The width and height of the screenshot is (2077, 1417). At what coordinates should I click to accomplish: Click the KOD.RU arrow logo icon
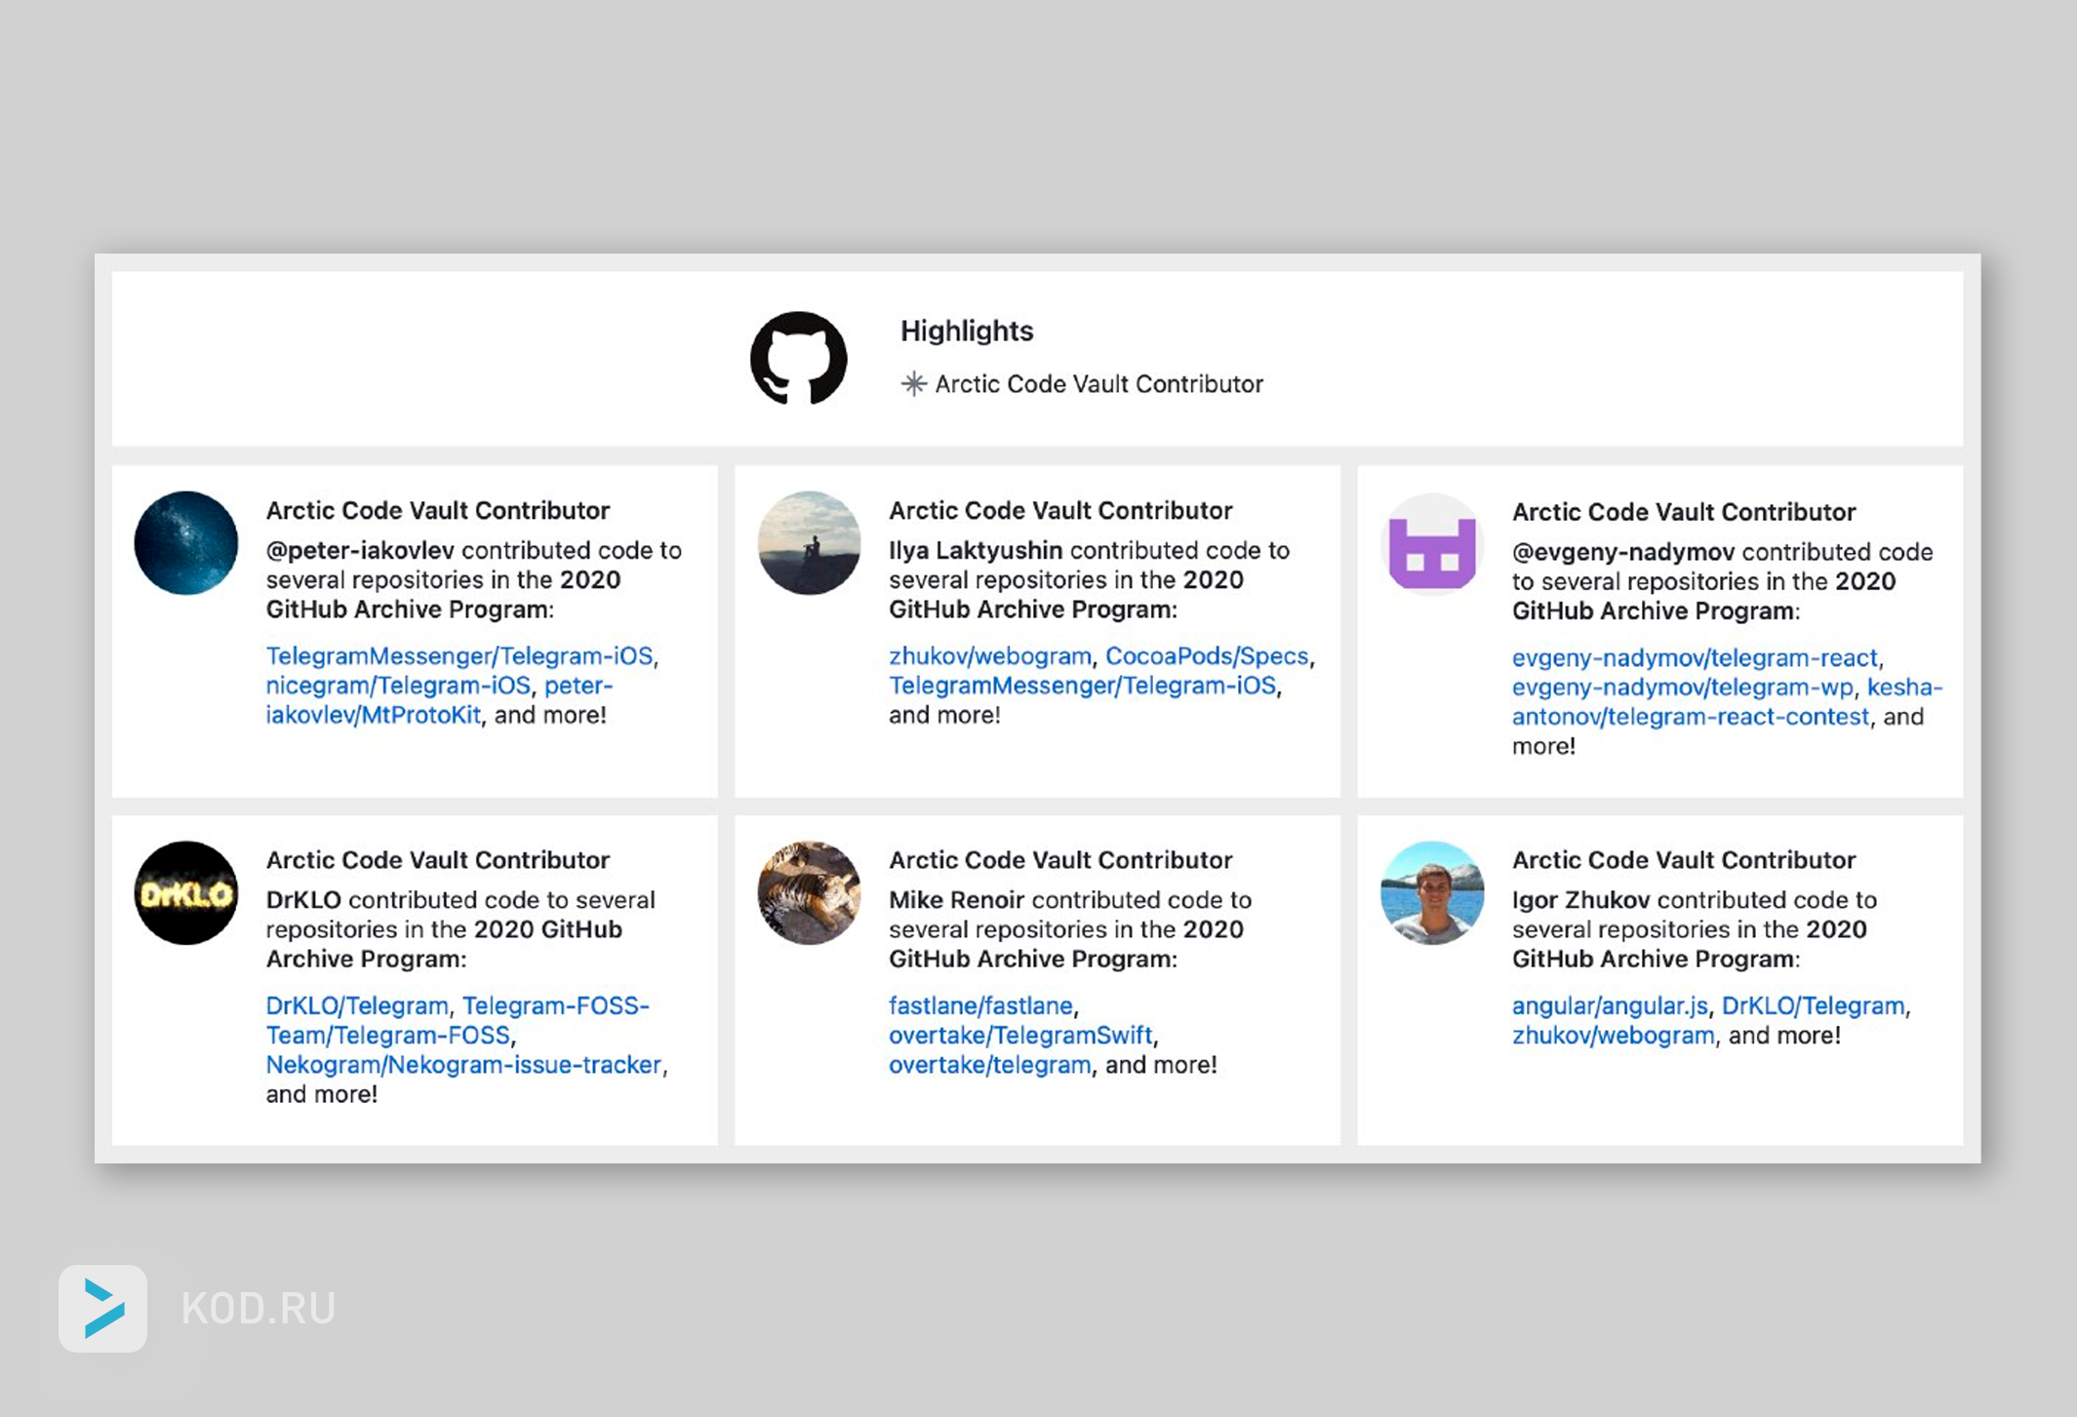tap(103, 1308)
